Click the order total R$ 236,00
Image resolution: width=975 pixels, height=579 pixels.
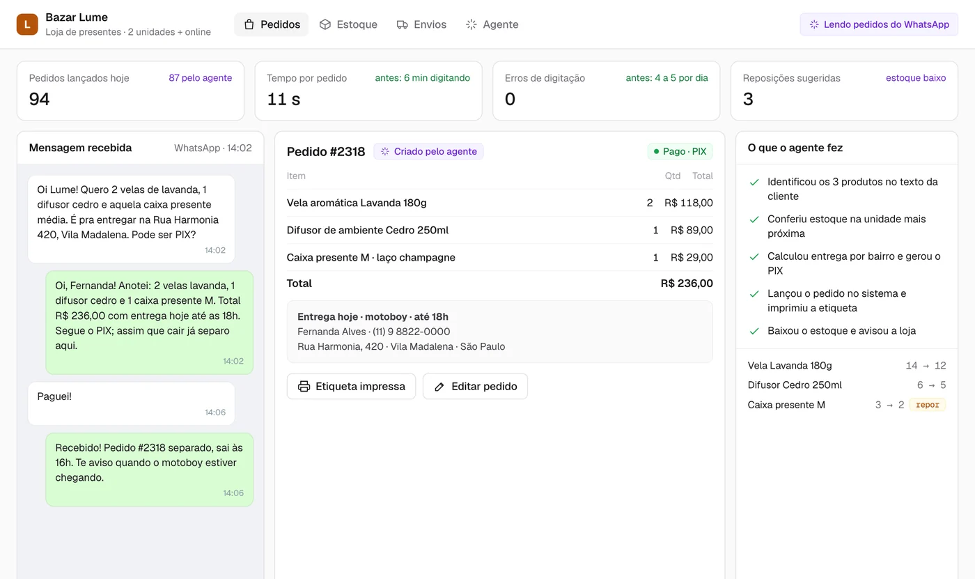[x=687, y=284]
